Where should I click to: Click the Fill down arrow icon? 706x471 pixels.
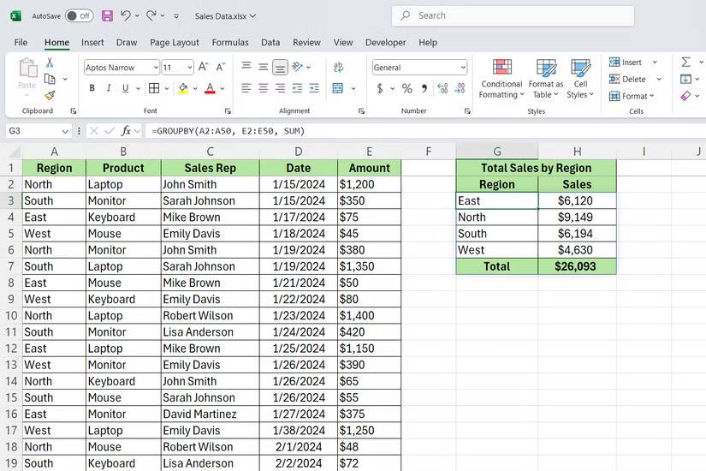[685, 79]
